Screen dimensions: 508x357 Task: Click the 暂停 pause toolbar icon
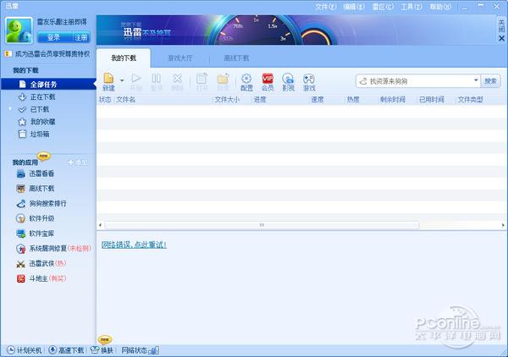156,82
